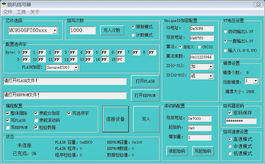Viewport: 265px width, 164px height.
Task: Open the 当前镜像 dropdown
Action: pyautogui.click(x=256, y=81)
